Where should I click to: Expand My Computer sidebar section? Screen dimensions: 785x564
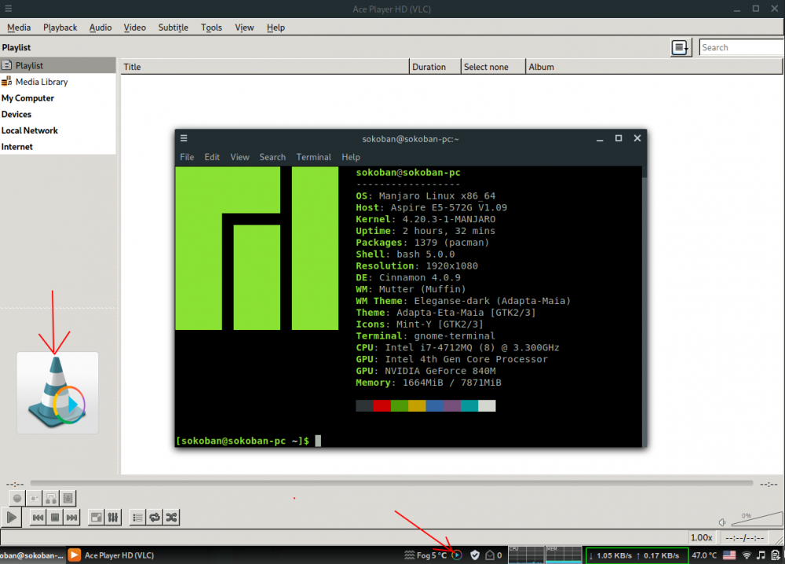(x=28, y=98)
